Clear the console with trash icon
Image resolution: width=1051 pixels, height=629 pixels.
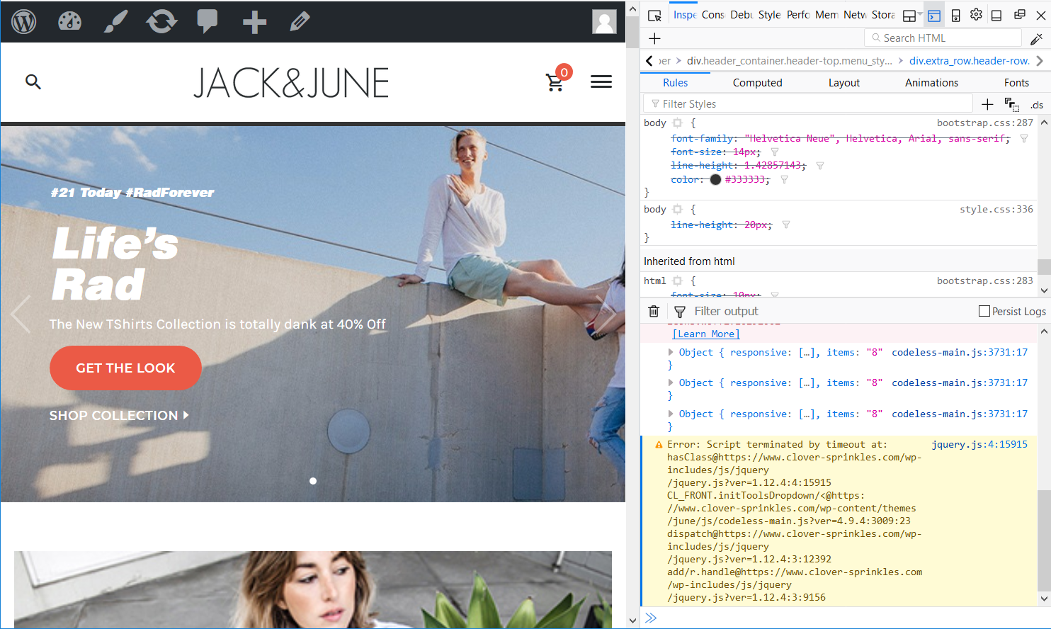654,312
